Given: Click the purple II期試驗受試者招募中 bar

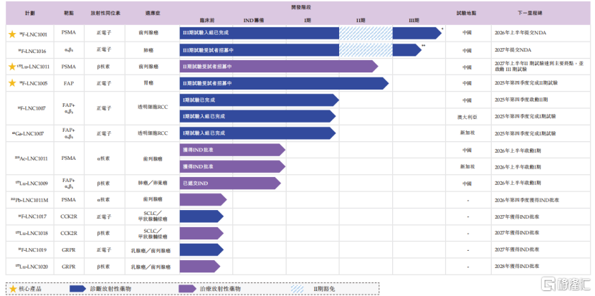Looking at the screenshot, I should [279, 67].
